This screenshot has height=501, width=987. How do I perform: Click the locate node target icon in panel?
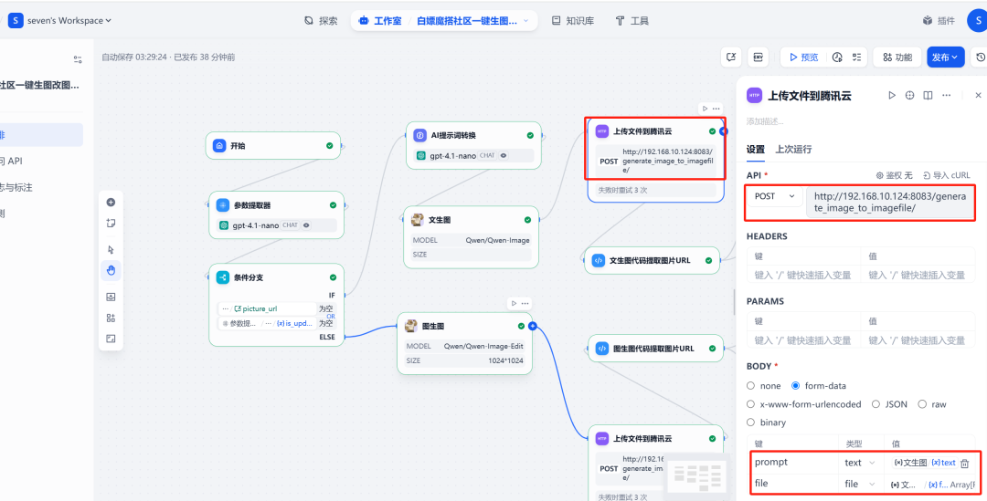point(909,95)
